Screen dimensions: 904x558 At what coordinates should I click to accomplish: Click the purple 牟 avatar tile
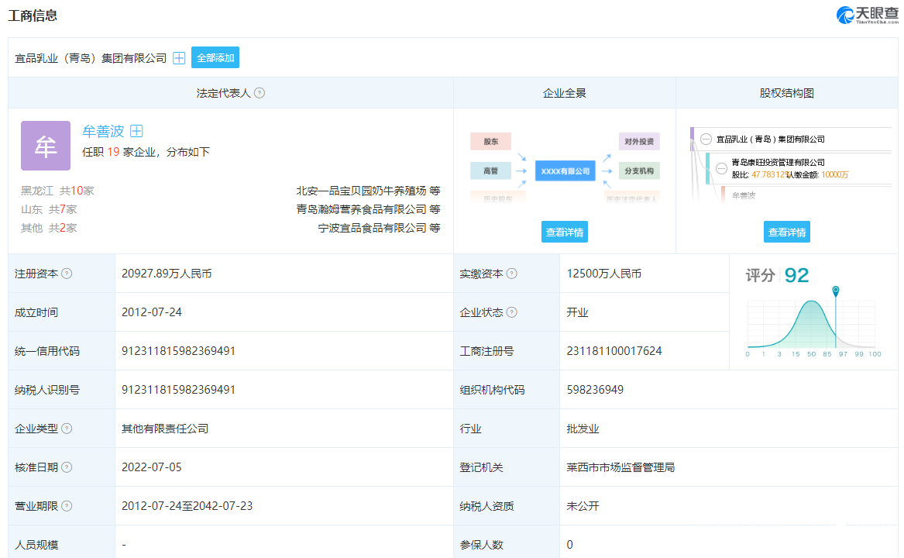[x=46, y=146]
